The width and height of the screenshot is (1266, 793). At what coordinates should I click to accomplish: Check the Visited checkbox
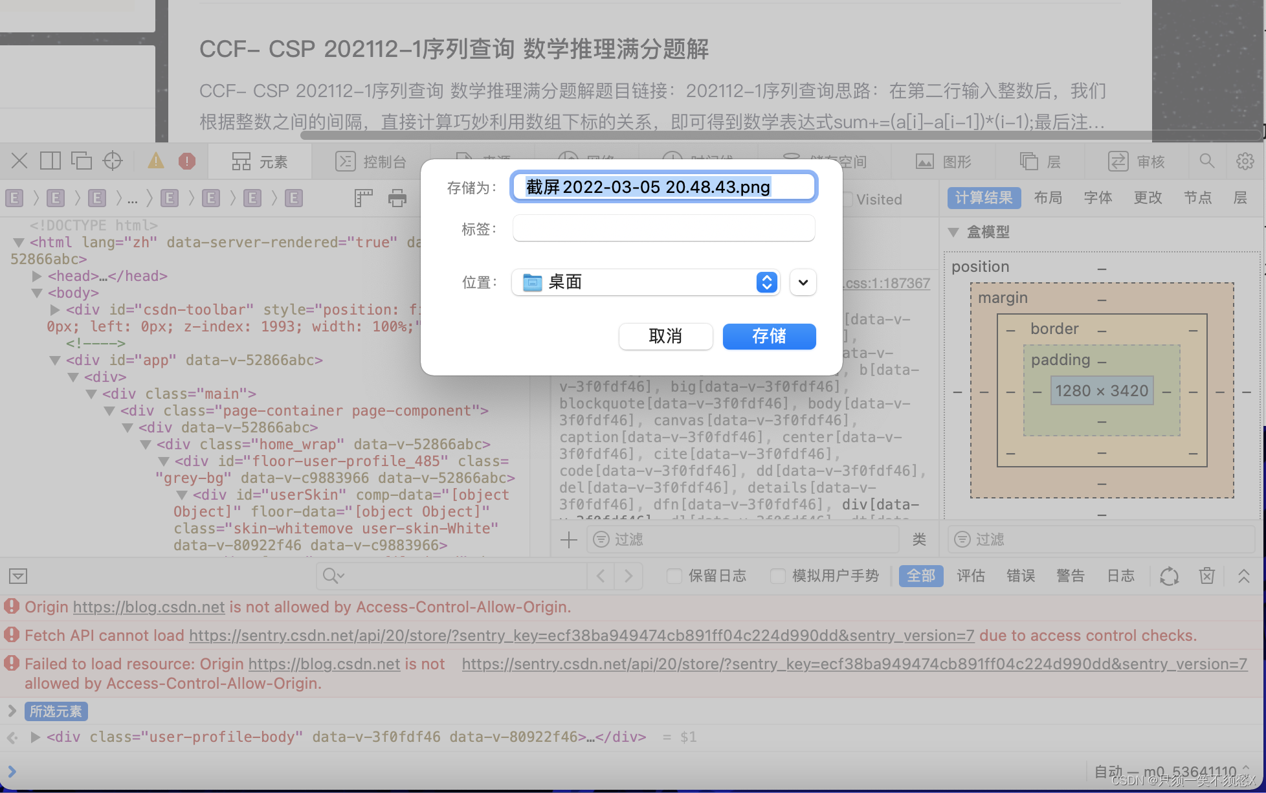(x=847, y=199)
